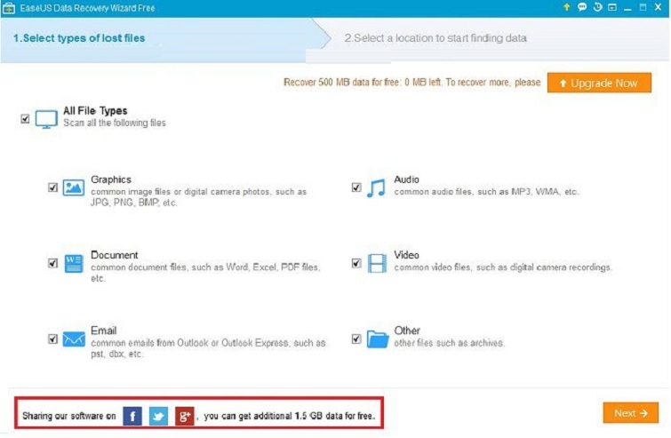
Task: Go to step 2 'Select a location' tab
Action: pyautogui.click(x=435, y=38)
